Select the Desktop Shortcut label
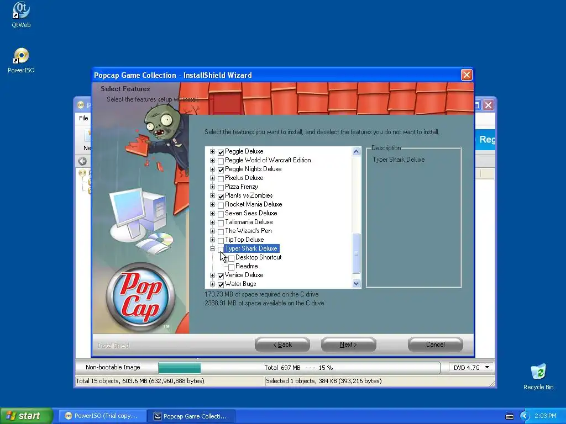The height and width of the screenshot is (424, 566). pos(259,257)
